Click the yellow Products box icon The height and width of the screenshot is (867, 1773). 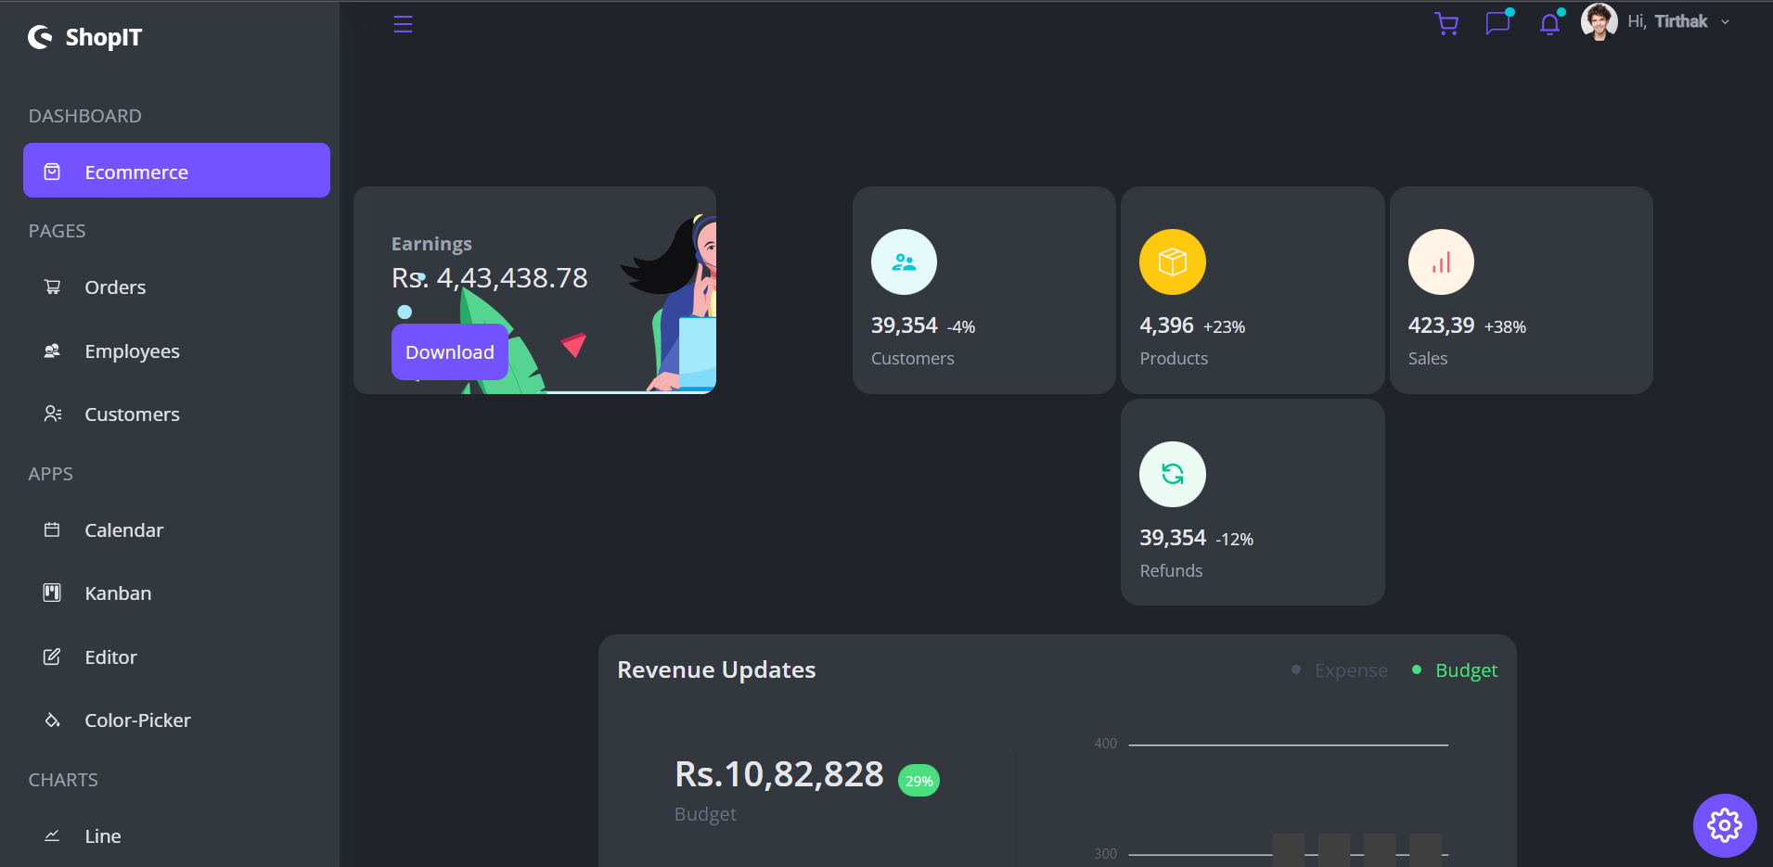click(x=1173, y=262)
